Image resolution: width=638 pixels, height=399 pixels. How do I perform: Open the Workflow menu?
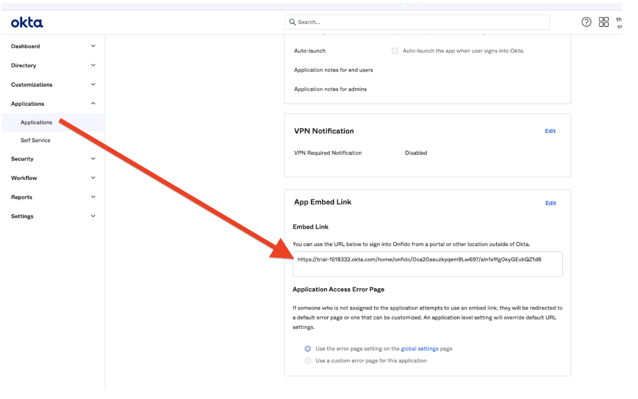click(x=53, y=178)
